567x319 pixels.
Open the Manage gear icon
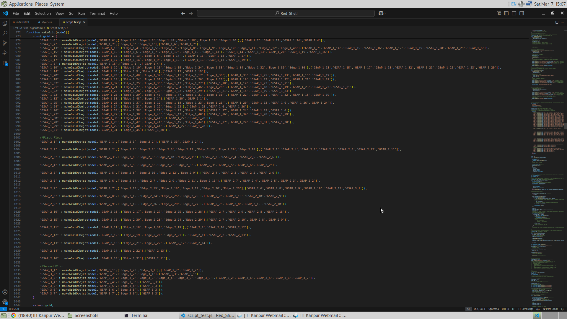(x=5, y=302)
